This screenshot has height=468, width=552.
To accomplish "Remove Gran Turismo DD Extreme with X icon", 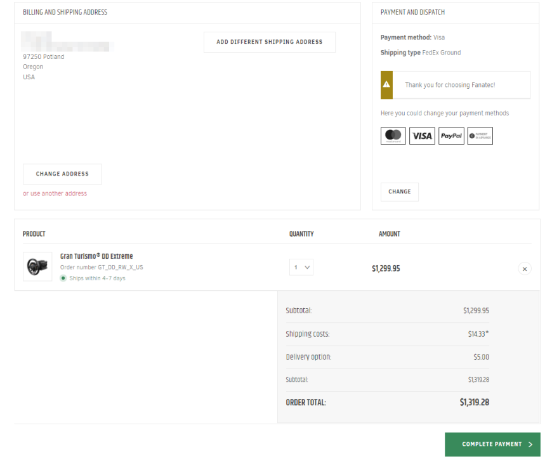I will [525, 269].
